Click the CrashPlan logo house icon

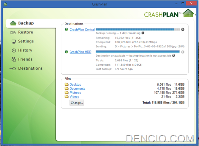coord(189,13)
